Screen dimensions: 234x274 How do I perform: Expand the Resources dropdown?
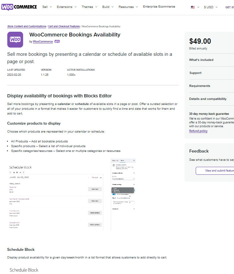(x=126, y=6)
